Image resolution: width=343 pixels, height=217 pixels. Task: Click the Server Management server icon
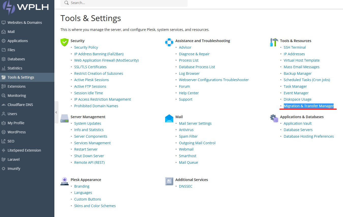(x=65, y=118)
